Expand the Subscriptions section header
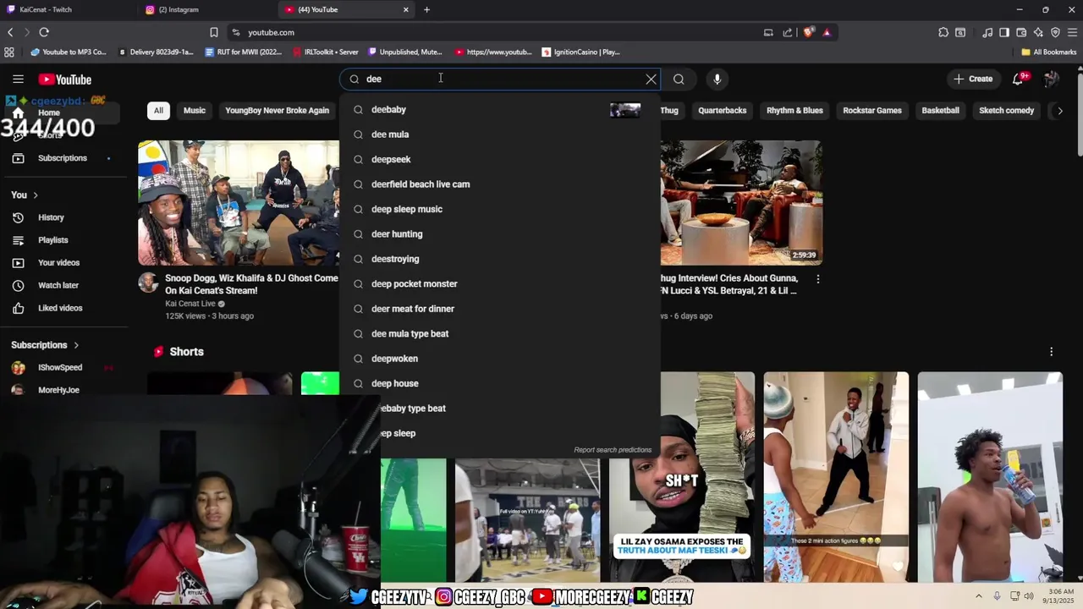The width and height of the screenshot is (1083, 609). click(45, 345)
